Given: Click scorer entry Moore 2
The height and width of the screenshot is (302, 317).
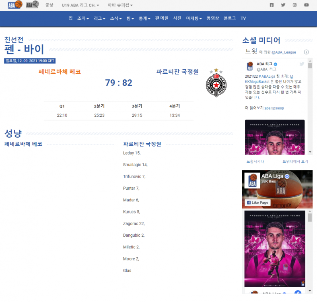Looking at the screenshot, I should click(x=131, y=259).
